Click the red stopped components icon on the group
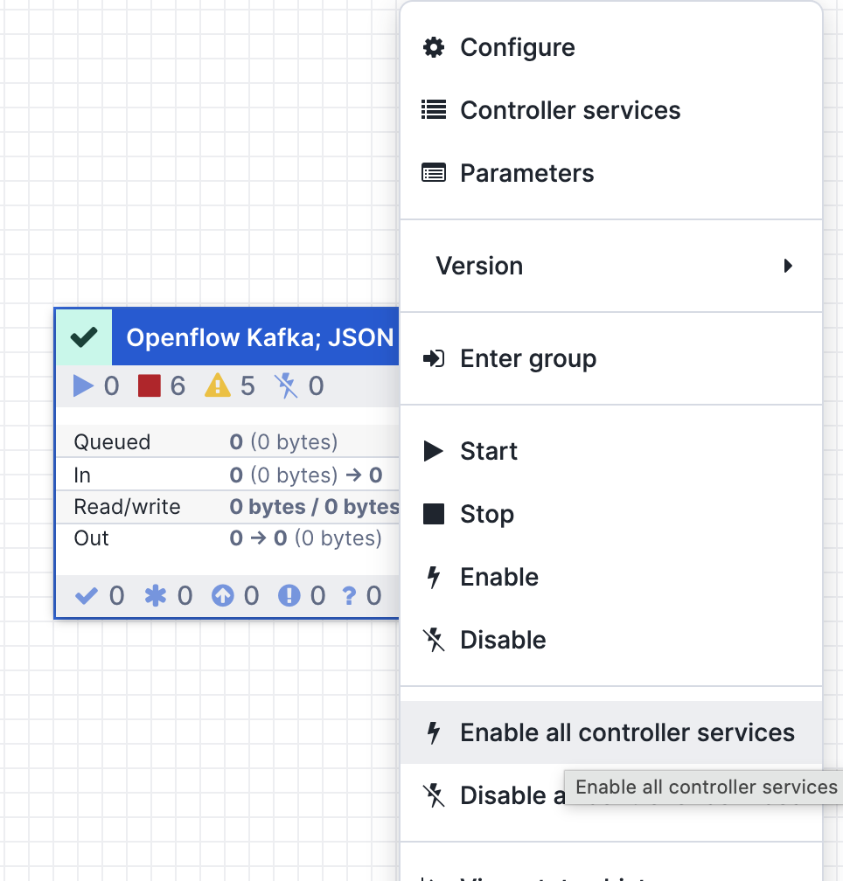Image resolution: width=843 pixels, height=881 pixels. click(150, 386)
